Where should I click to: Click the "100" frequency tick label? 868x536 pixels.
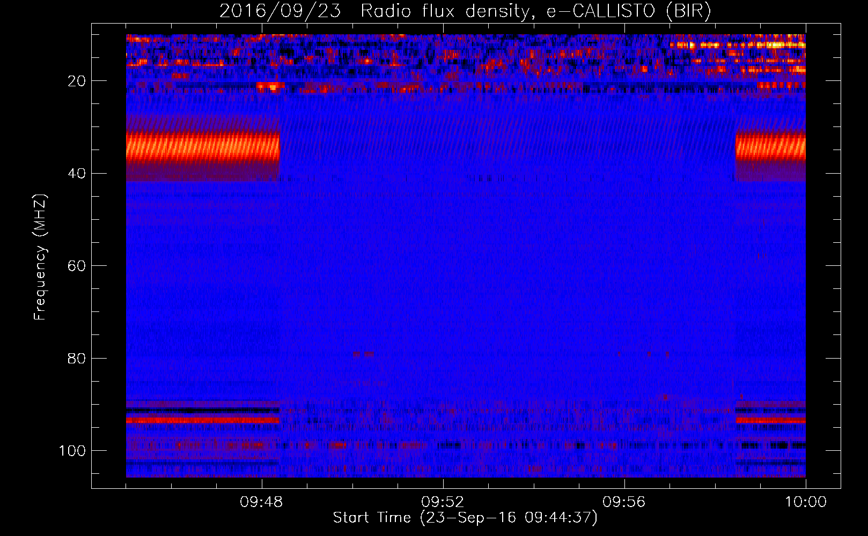tap(72, 451)
